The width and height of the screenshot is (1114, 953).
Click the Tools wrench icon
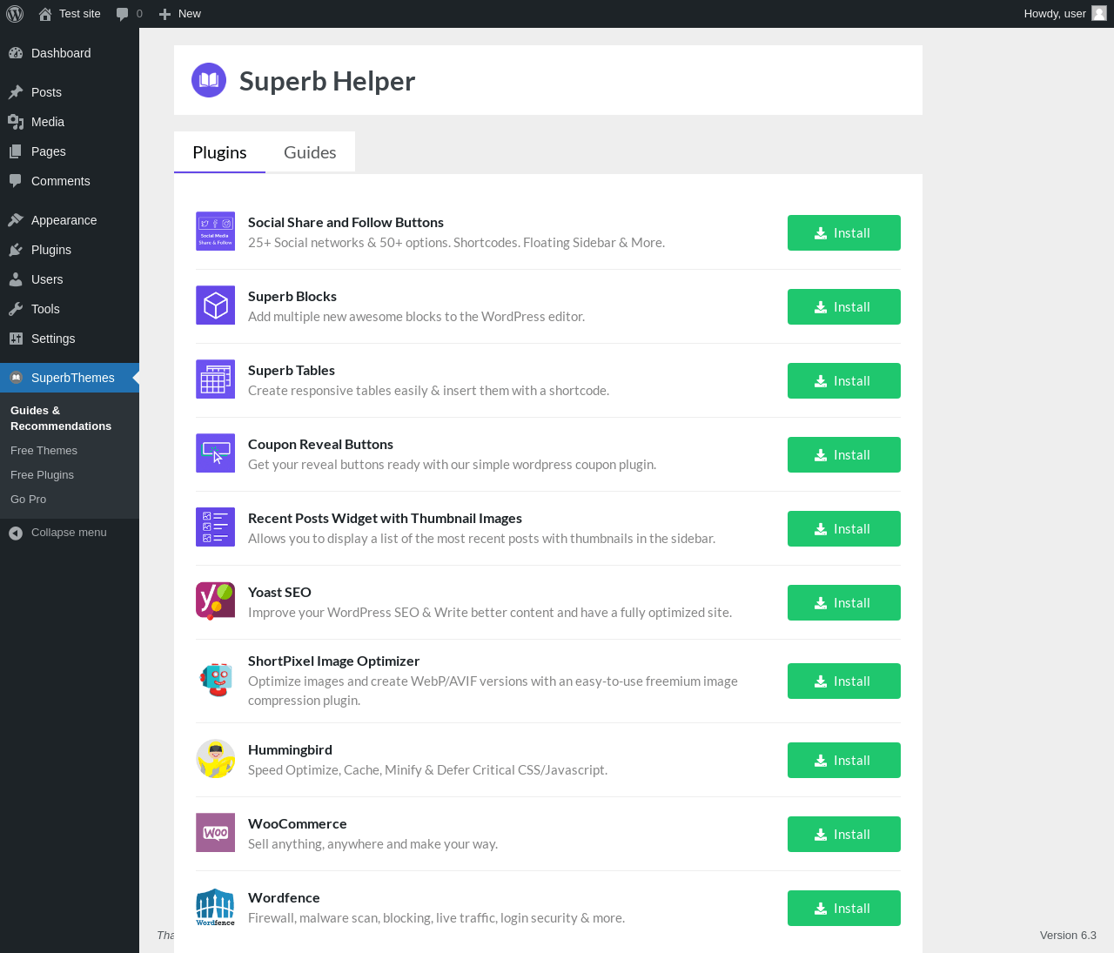[16, 309]
